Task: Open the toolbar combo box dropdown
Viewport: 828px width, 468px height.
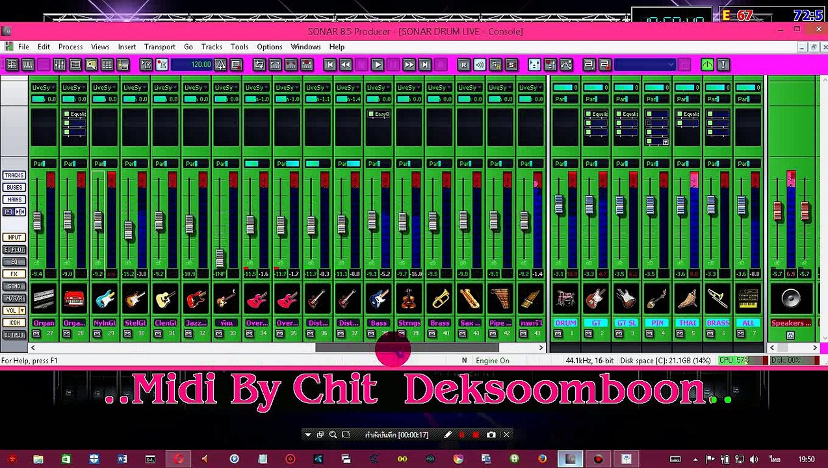Action: pyautogui.click(x=671, y=64)
